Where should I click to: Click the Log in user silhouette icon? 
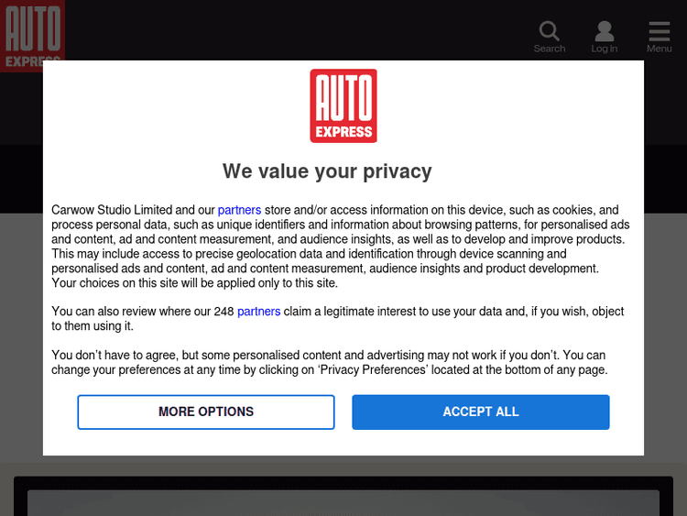tap(604, 31)
